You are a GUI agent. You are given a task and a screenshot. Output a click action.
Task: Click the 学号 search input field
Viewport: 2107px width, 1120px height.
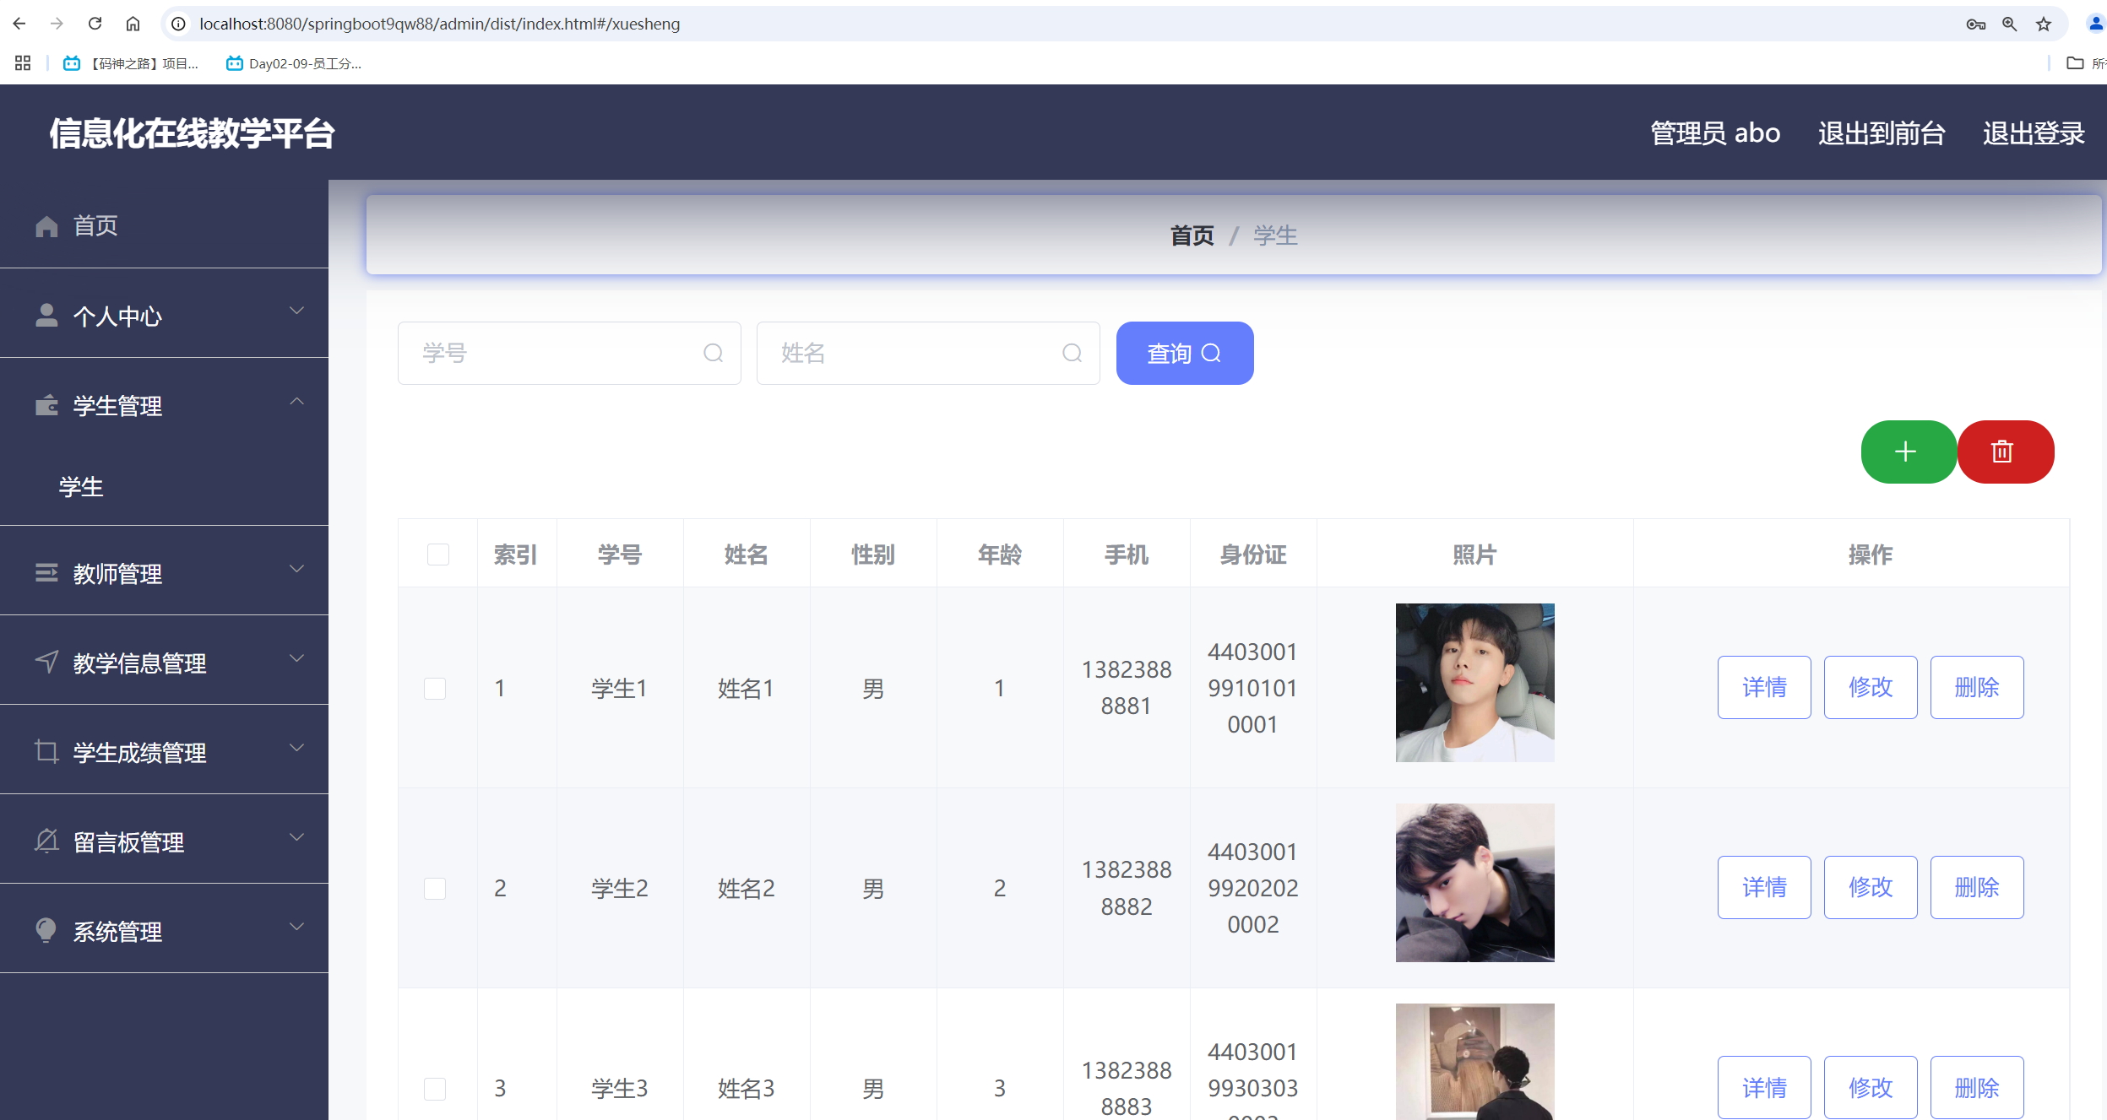click(557, 353)
